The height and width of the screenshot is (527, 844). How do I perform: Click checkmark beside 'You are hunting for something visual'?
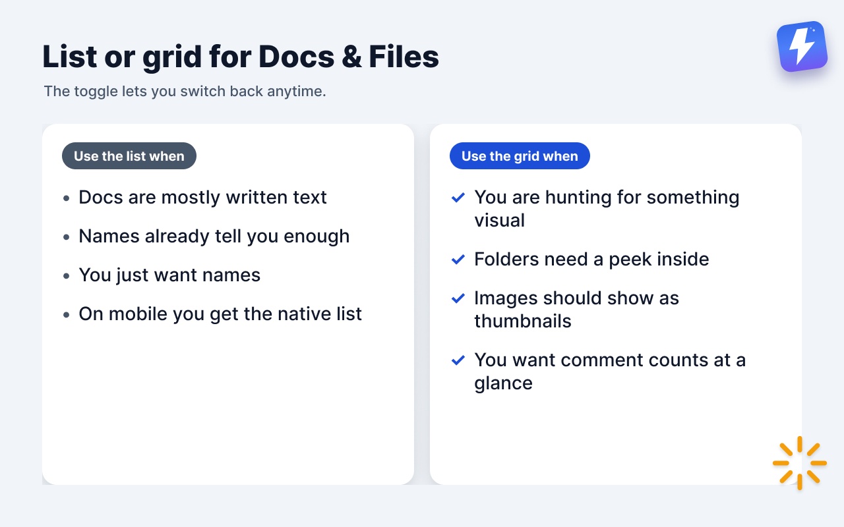click(x=458, y=198)
